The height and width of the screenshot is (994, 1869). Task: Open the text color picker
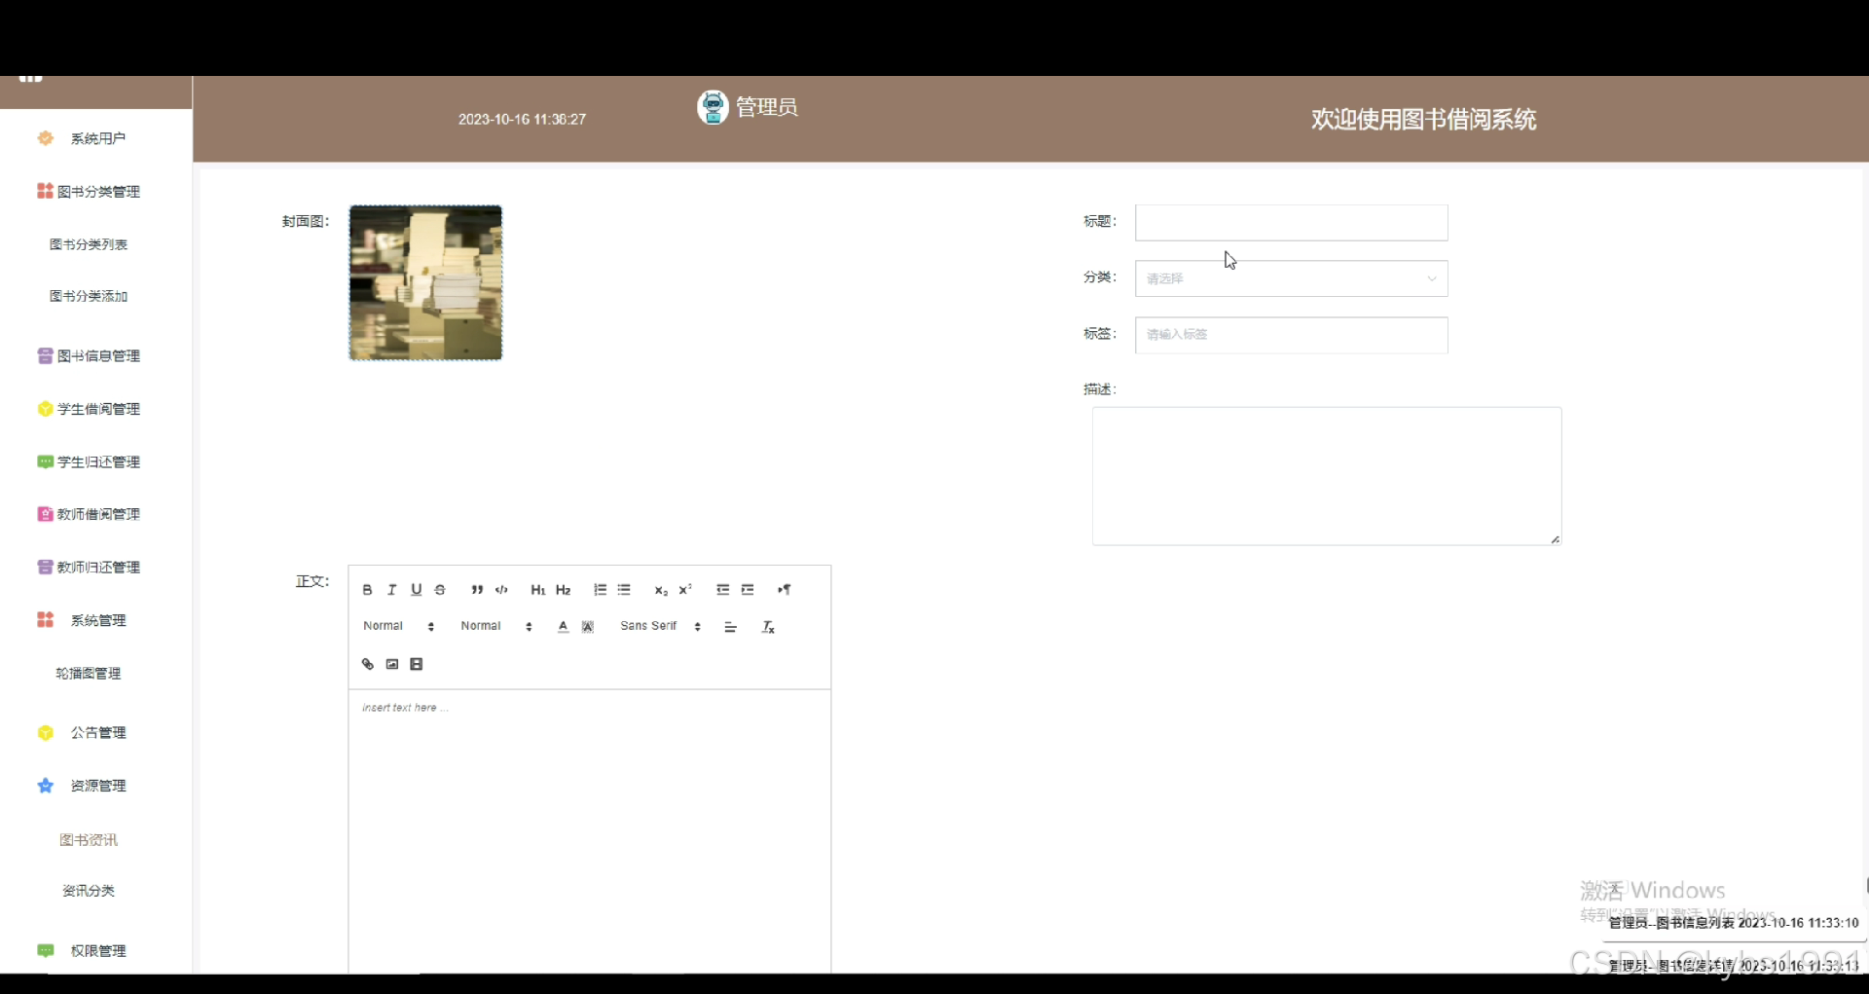563,627
